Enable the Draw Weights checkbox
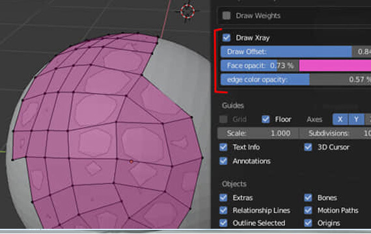Viewport: 371px width, 234px height. 227,16
